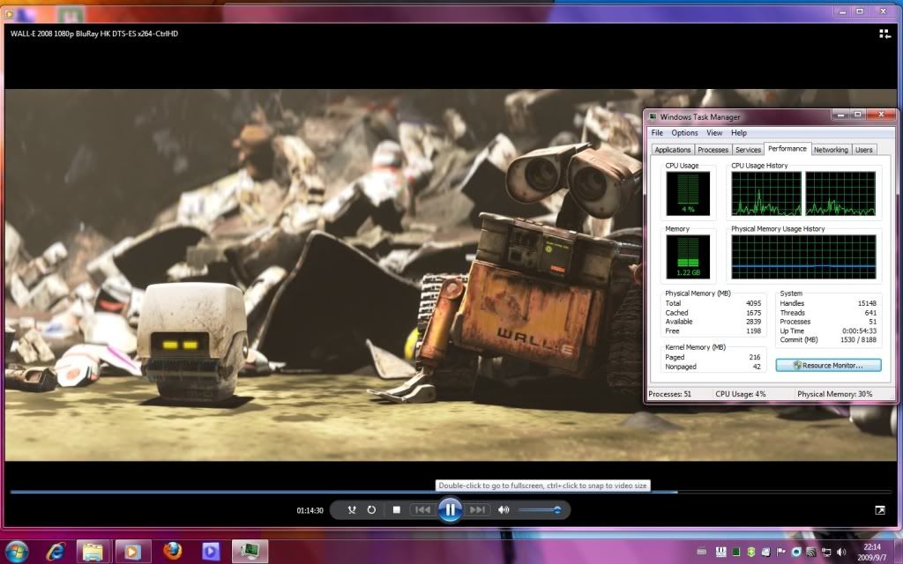Viewport: 903px width, 564px height.
Task: Mute the player's volume speaker icon
Action: click(x=504, y=509)
